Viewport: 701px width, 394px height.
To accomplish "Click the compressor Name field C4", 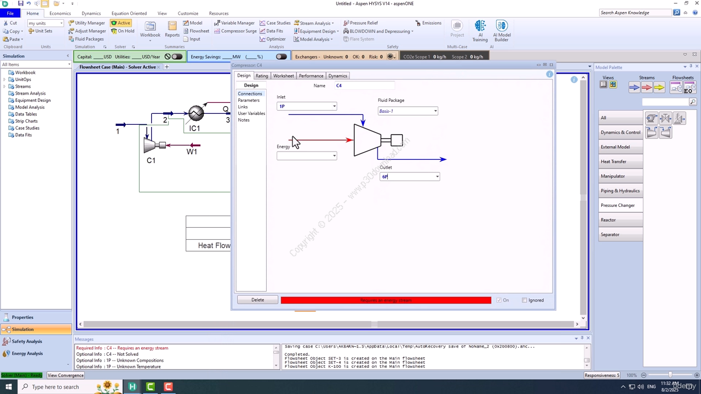I will (x=364, y=86).
